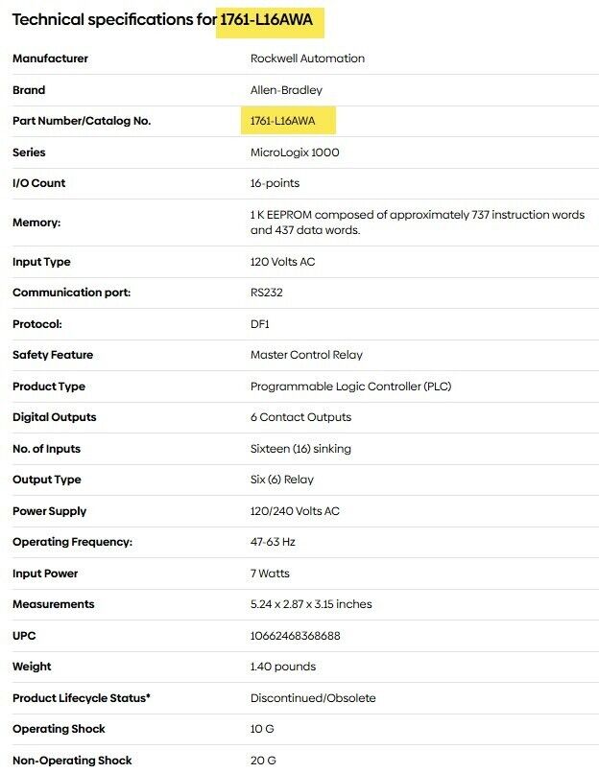599x773 pixels.
Task: Click the 6 Contact Outputs value
Action: (300, 417)
